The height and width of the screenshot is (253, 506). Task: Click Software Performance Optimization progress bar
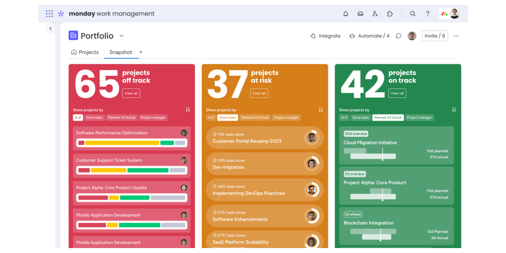[131, 143]
